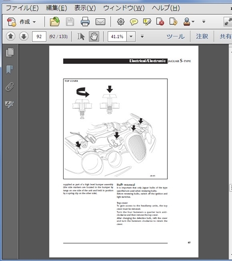Click the open file folder icon
This screenshot has width=232, height=261.
(x=55, y=22)
